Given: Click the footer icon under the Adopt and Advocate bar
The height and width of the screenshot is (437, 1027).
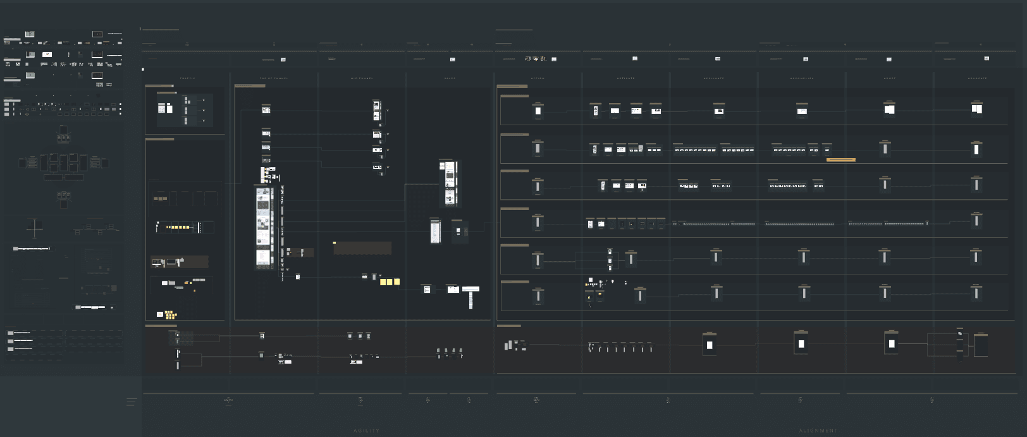Looking at the screenshot, I should 932,400.
